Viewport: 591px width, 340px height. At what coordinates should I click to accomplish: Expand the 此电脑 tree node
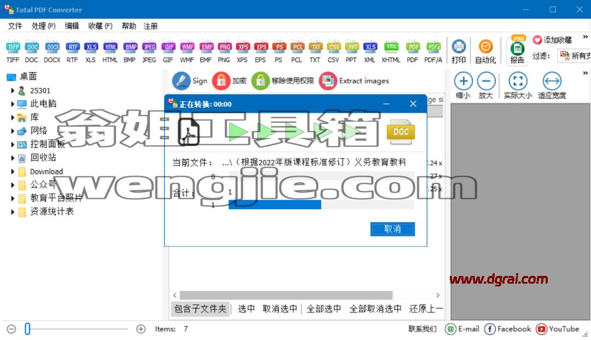(x=13, y=104)
